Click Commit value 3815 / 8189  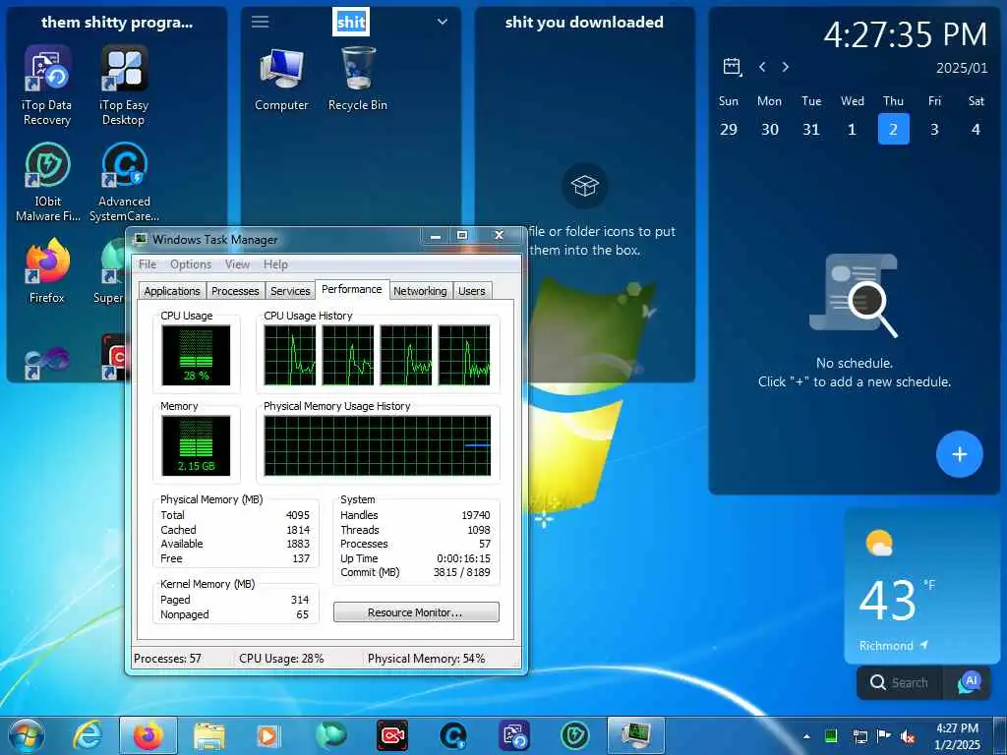(x=461, y=572)
